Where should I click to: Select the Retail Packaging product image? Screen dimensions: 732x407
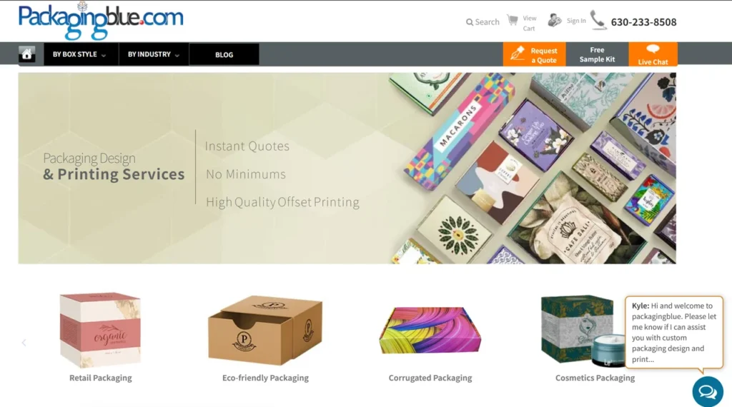(x=100, y=330)
